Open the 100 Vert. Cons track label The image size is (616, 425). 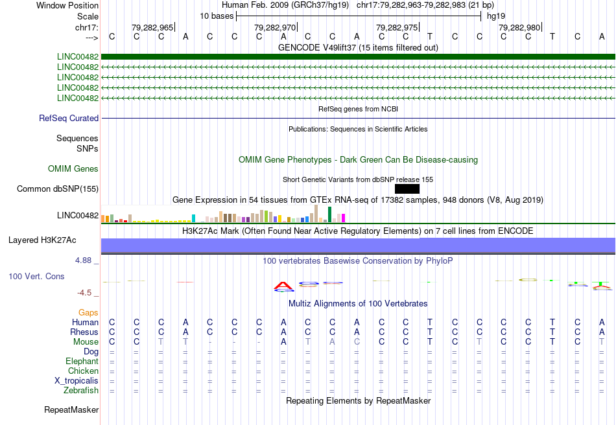[x=36, y=276]
